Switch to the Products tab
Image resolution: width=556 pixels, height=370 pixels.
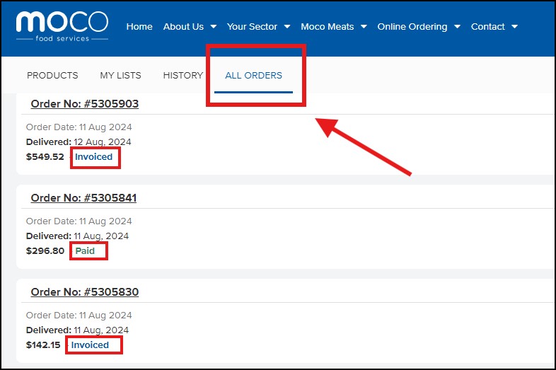(52, 76)
